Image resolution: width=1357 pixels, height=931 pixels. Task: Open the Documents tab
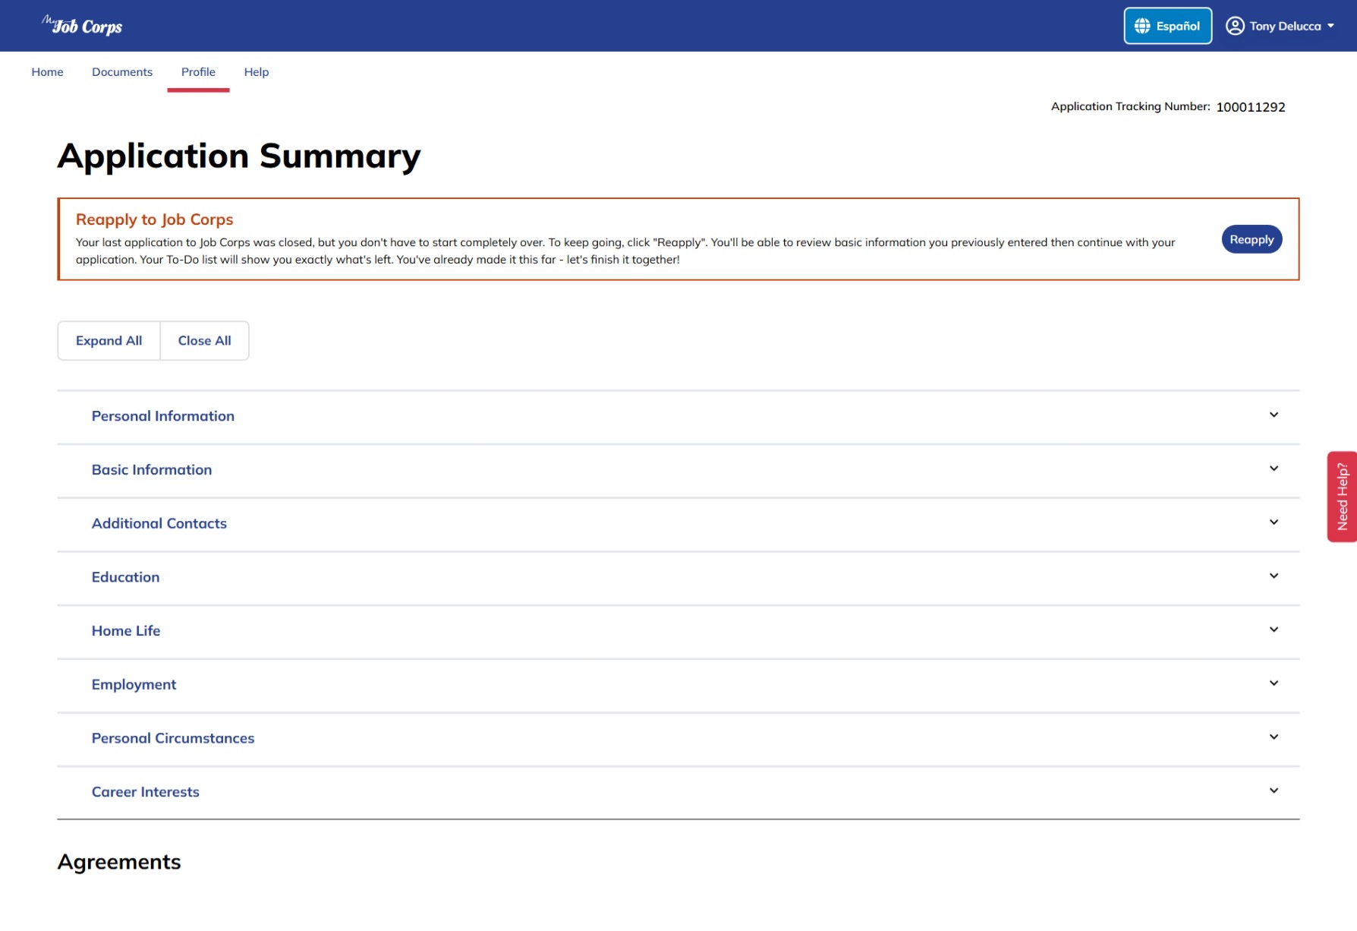pyautogui.click(x=122, y=72)
